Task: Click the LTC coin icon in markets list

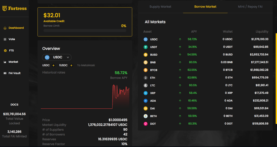Action: click(146, 86)
